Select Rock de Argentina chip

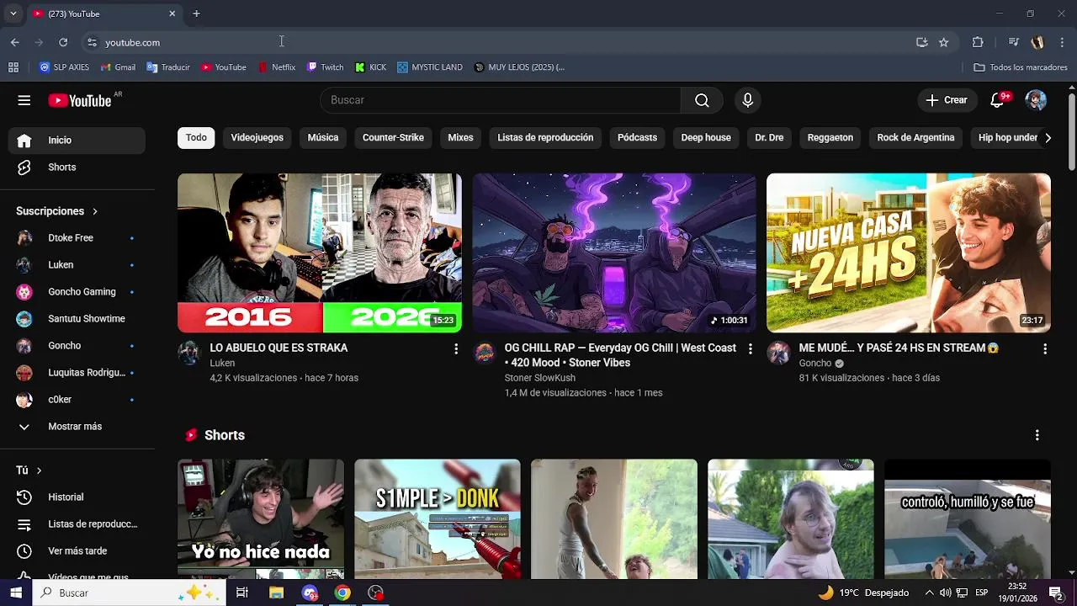tap(915, 138)
